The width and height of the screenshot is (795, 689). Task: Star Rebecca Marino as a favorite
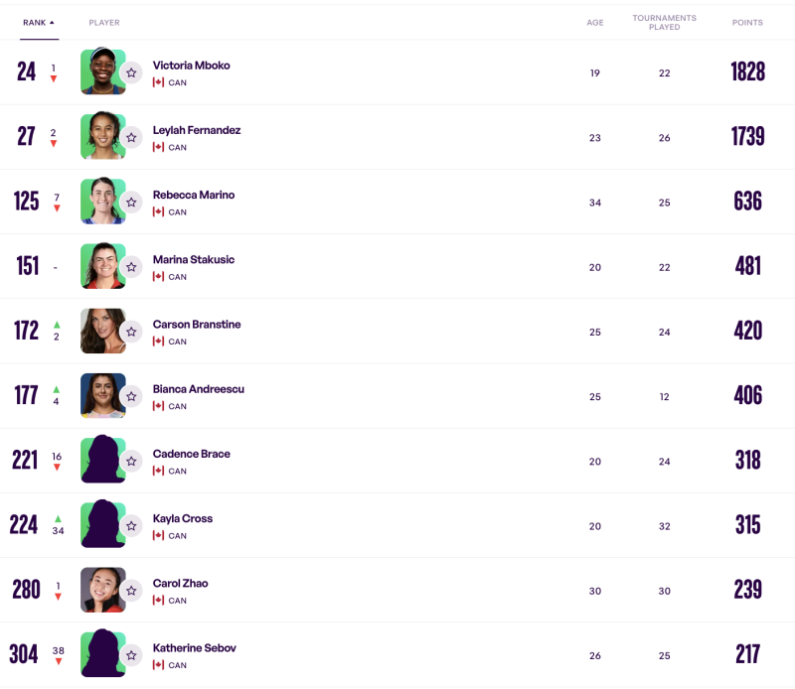pos(131,203)
